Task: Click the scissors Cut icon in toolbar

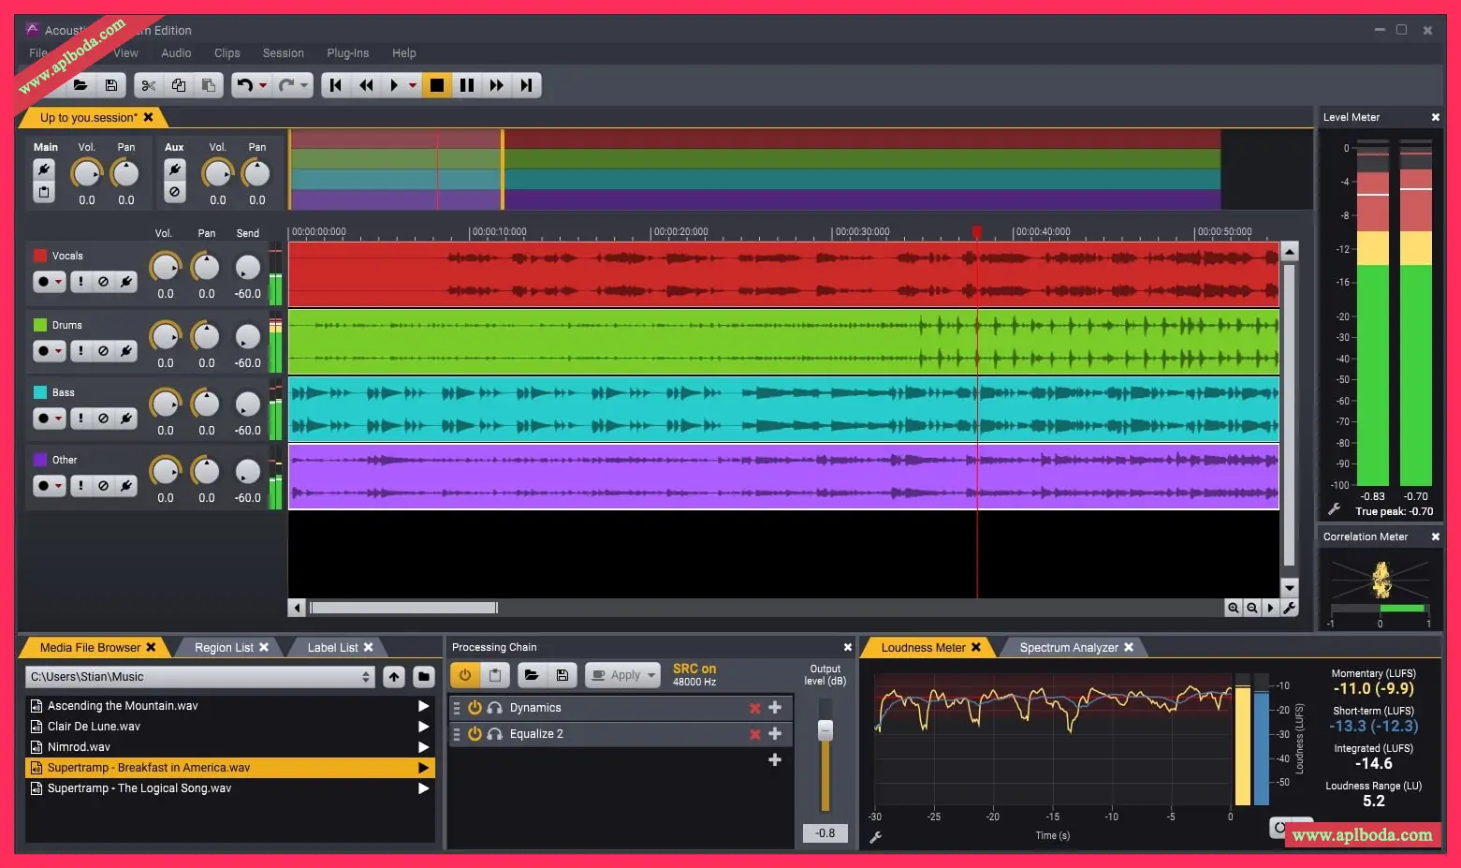Action: [x=148, y=85]
